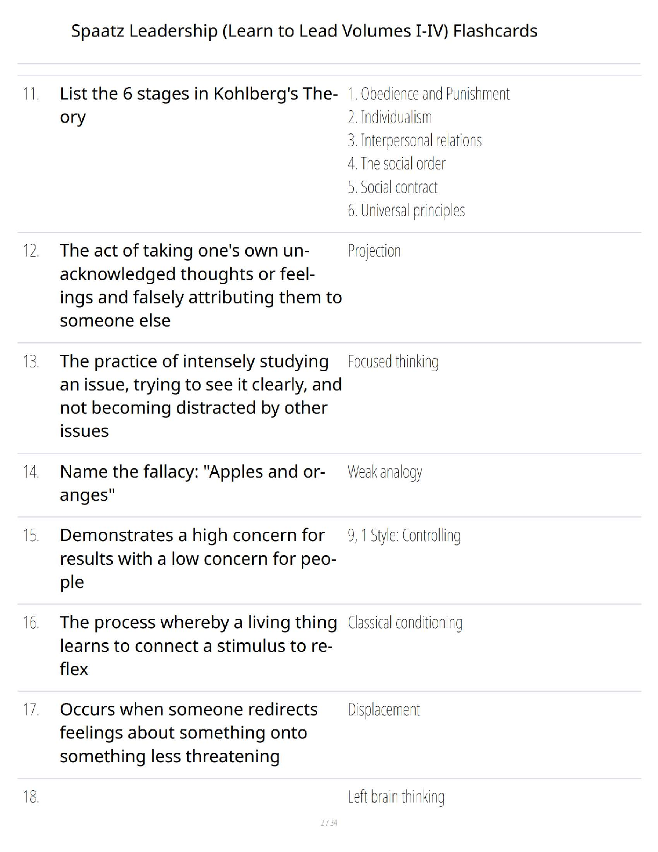Click flashcard number 18
Viewport: 658px width, 852px height.
(x=31, y=797)
